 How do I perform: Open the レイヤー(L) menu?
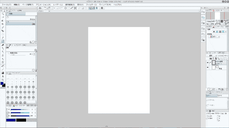(58, 5)
